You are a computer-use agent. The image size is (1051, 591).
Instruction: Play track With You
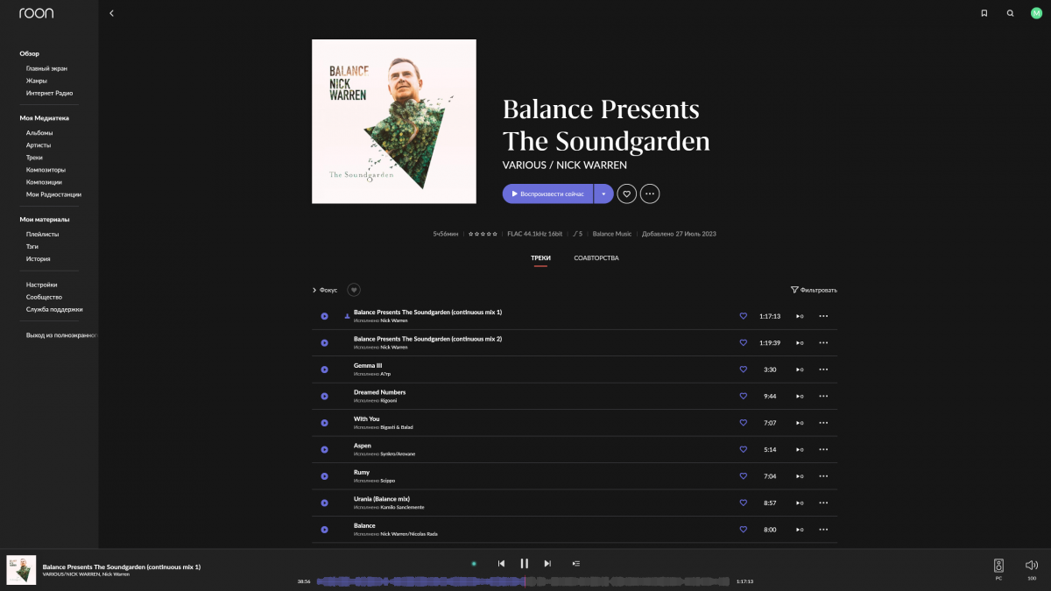pyautogui.click(x=324, y=423)
